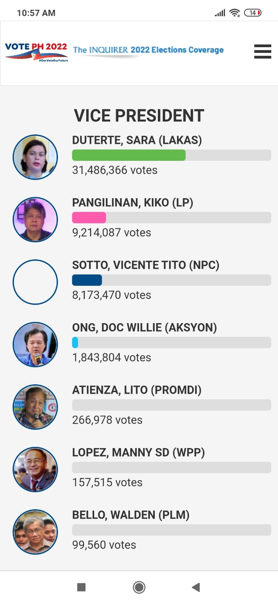The image size is (278, 604).
Task: Select Sara Duterte's photo thumbnail
Action: (x=35, y=157)
